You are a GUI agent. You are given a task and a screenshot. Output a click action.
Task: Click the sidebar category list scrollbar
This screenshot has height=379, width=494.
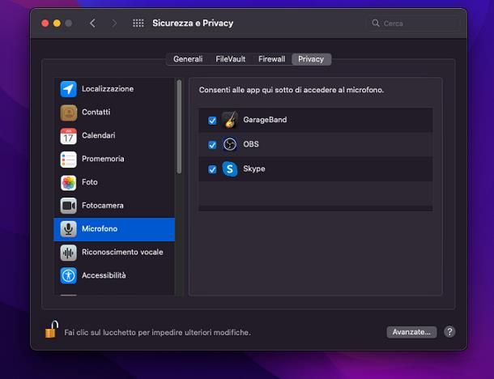point(179,126)
